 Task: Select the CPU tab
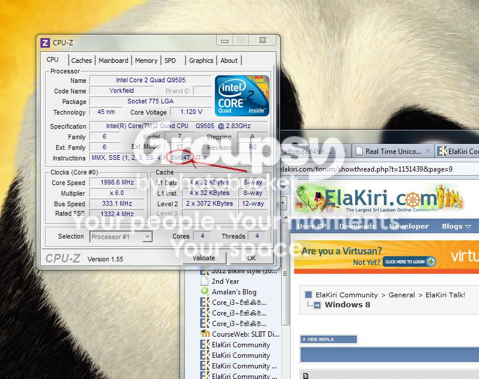(x=53, y=60)
